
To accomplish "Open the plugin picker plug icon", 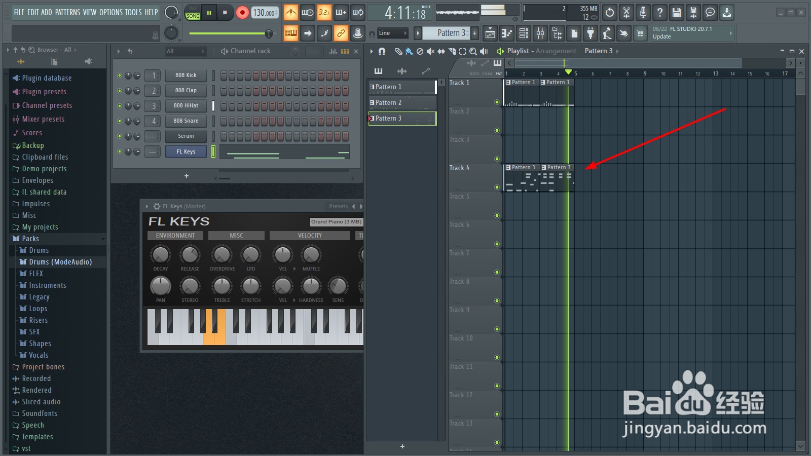I will 591,33.
